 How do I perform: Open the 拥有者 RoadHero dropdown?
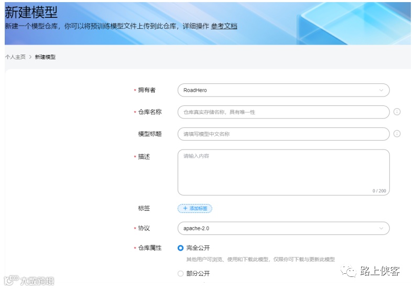284,90
